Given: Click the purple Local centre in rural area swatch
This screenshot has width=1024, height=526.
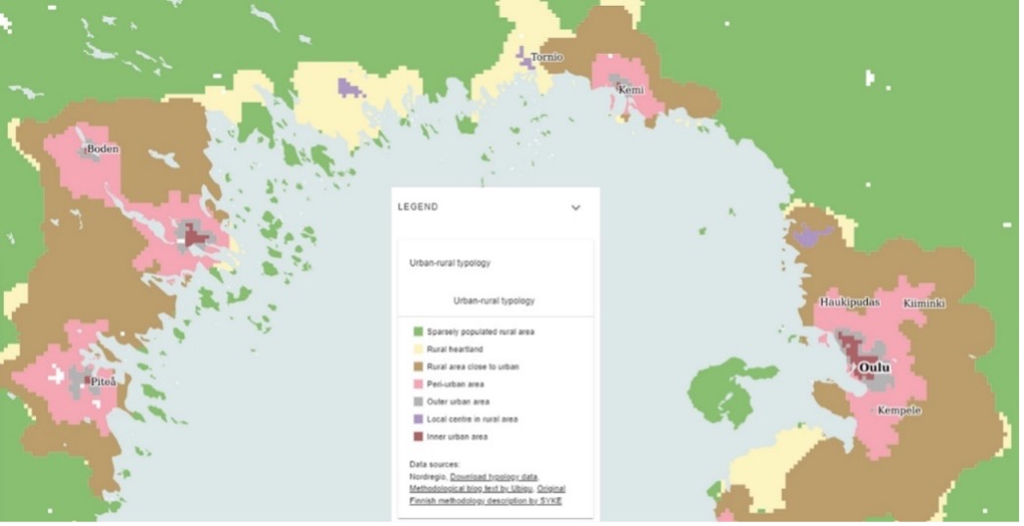Looking at the screenshot, I should pyautogui.click(x=418, y=419).
